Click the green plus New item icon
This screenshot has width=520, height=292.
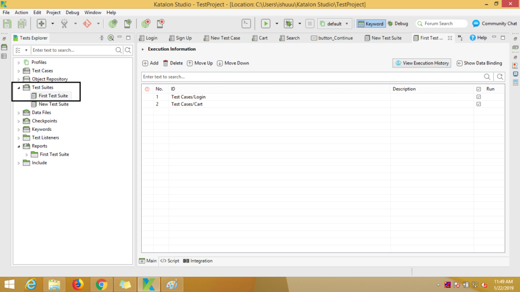tap(41, 23)
